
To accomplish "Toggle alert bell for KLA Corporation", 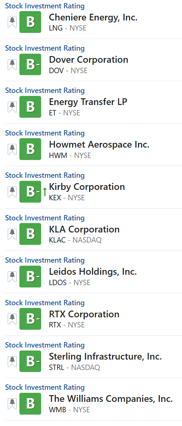I will pyautogui.click(x=12, y=234).
